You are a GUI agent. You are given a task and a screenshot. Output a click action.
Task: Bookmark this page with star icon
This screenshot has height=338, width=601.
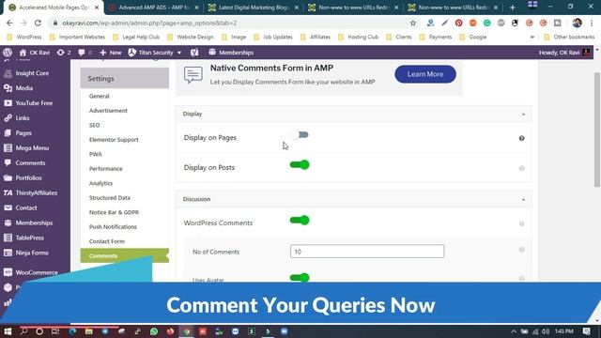[413, 23]
